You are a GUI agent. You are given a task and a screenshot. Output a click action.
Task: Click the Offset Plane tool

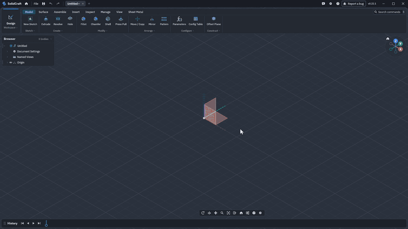[214, 21]
